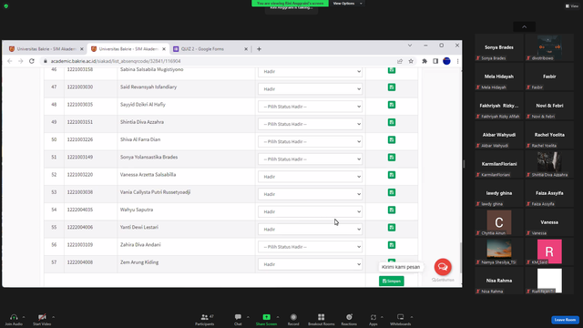
Task: Open status dropdown for Shintia Diva Azzahra
Action: point(310,124)
